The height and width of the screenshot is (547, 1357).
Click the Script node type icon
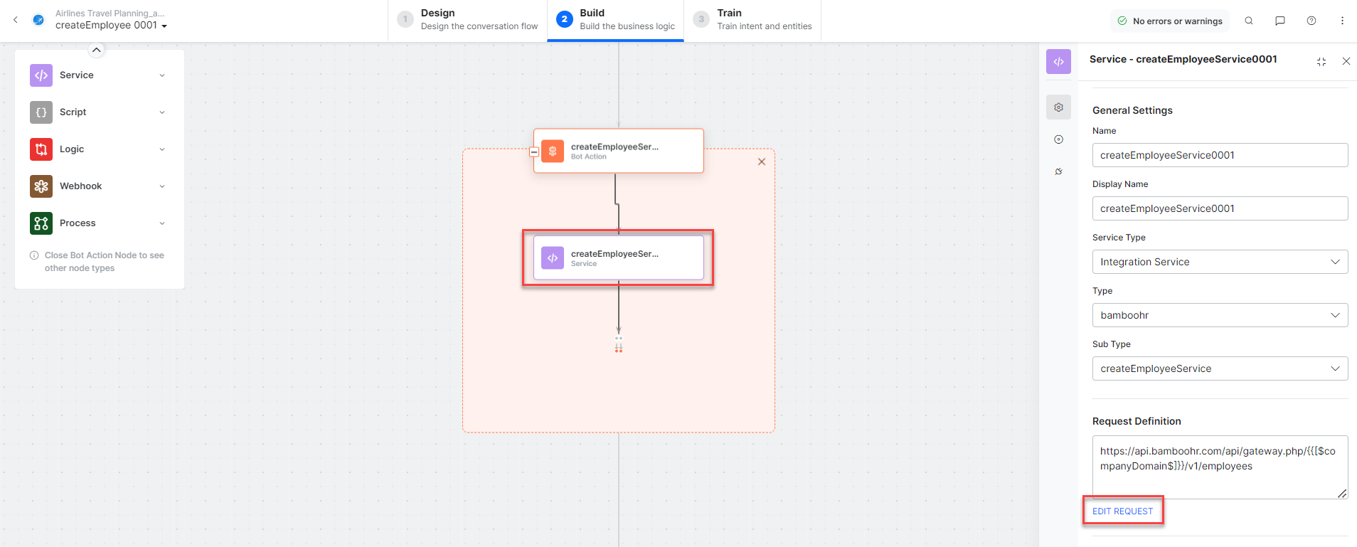[41, 112]
